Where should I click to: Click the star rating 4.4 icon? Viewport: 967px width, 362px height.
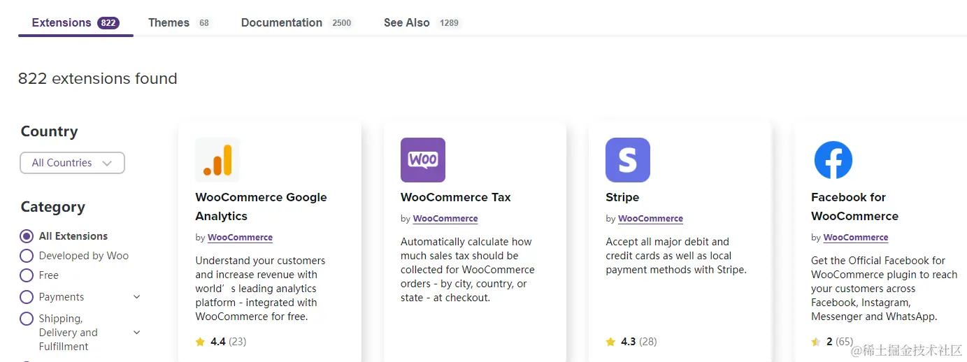tap(201, 342)
